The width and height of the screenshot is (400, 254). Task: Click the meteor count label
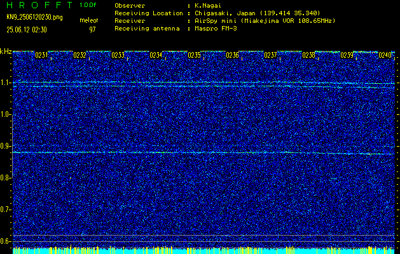[x=89, y=20]
